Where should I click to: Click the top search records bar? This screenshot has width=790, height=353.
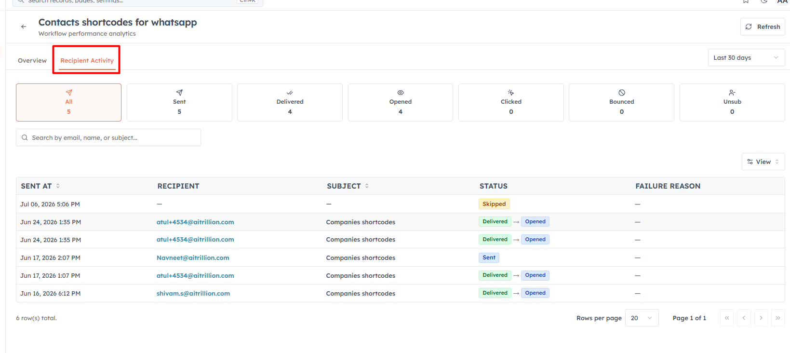[x=138, y=2]
